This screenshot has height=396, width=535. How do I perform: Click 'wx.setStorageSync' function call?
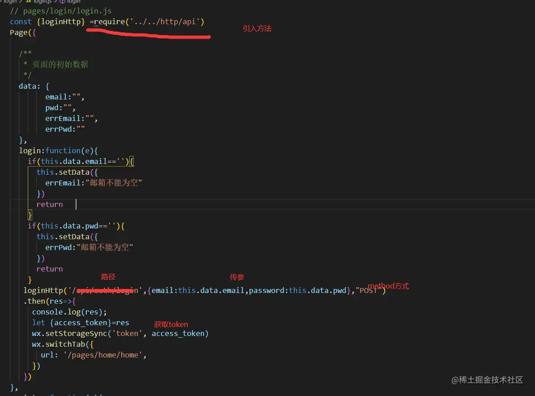(x=69, y=333)
